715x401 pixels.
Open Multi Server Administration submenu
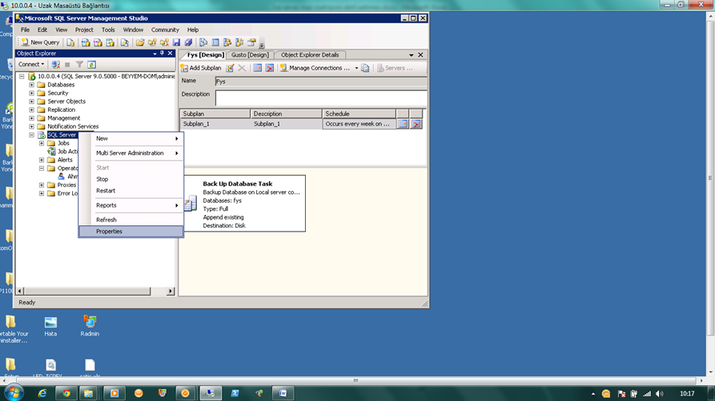131,153
